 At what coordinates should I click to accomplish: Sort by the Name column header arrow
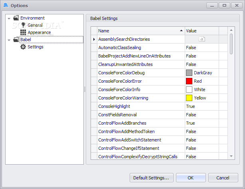click(181, 31)
